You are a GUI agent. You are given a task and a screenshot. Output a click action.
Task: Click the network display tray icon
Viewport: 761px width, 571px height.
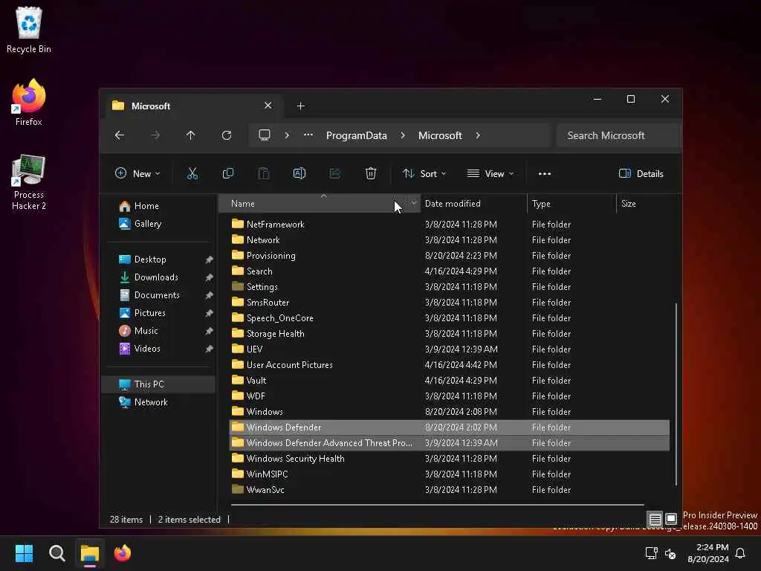point(651,553)
